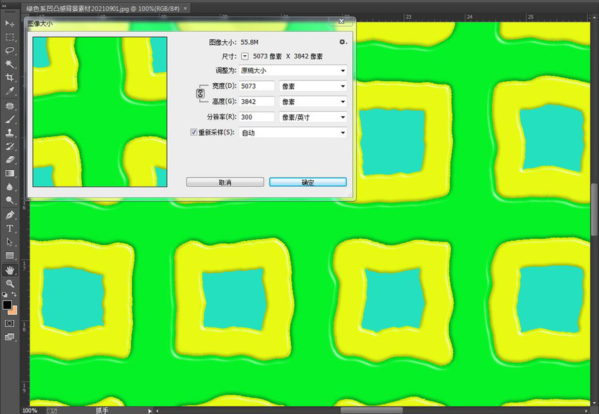Select the Clone Stamp tool
599x414 pixels.
click(9, 133)
